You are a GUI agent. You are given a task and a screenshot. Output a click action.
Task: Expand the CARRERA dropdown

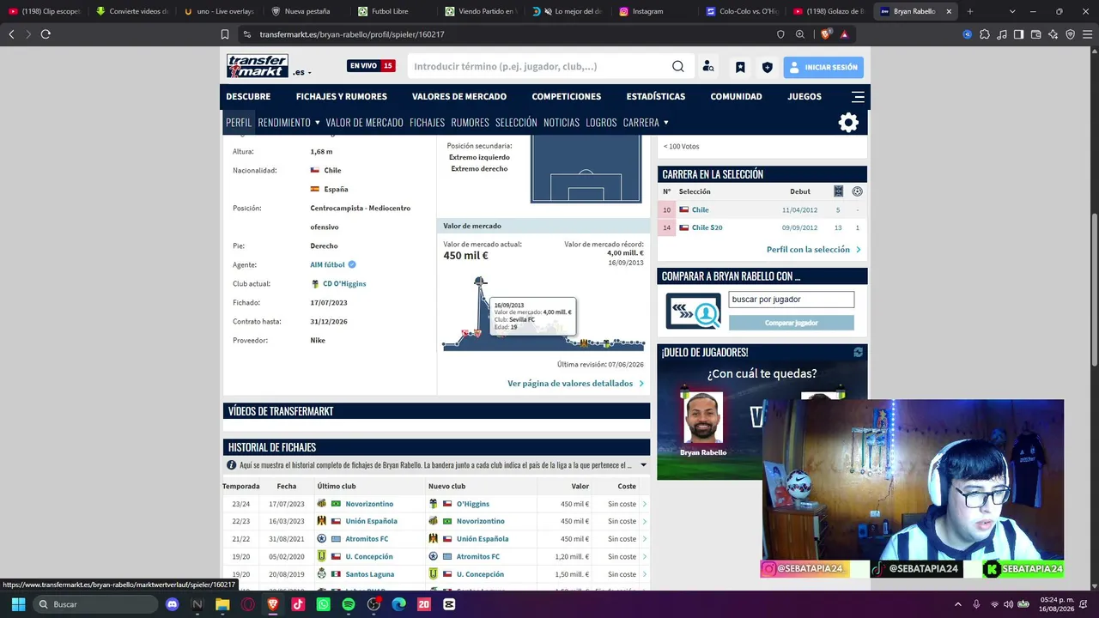[646, 123]
